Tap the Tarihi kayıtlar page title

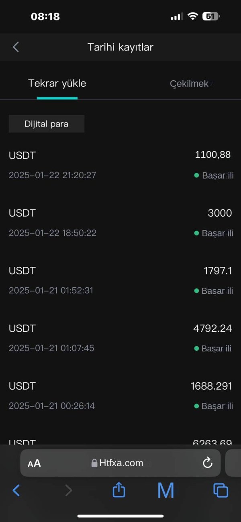(120, 47)
